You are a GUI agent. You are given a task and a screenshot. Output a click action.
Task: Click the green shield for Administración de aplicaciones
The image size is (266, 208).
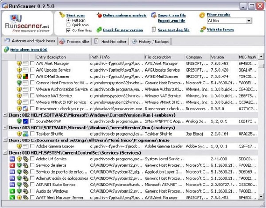(x=19, y=178)
